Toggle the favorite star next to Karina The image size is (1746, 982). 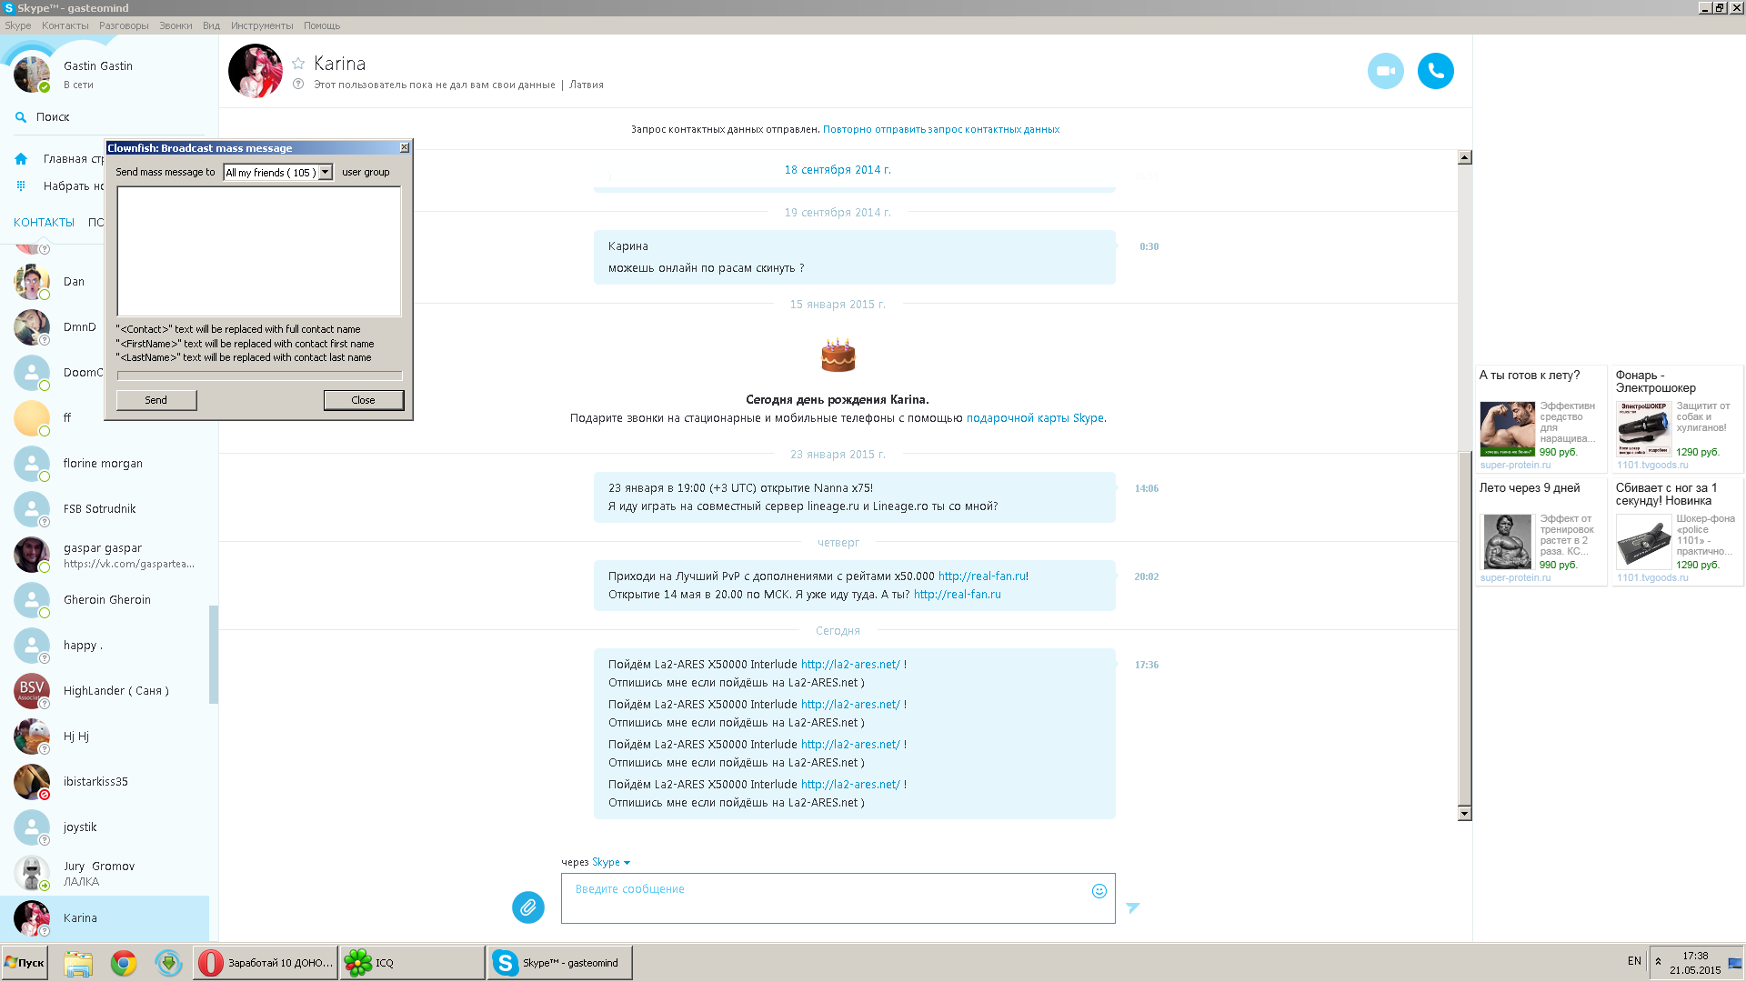click(x=298, y=64)
